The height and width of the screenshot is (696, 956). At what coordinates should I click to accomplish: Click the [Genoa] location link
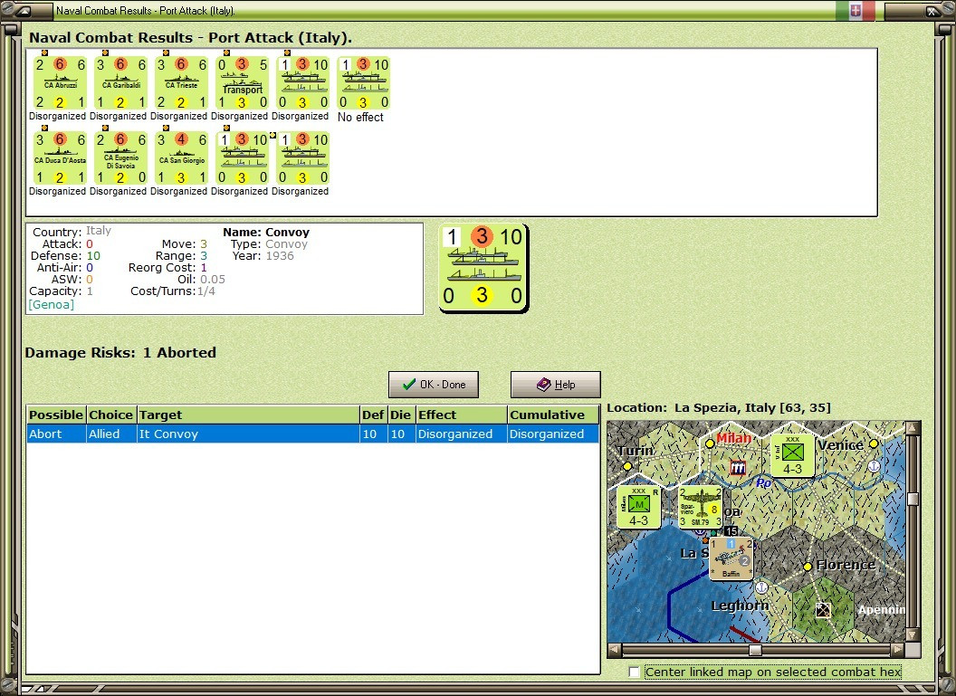[52, 305]
